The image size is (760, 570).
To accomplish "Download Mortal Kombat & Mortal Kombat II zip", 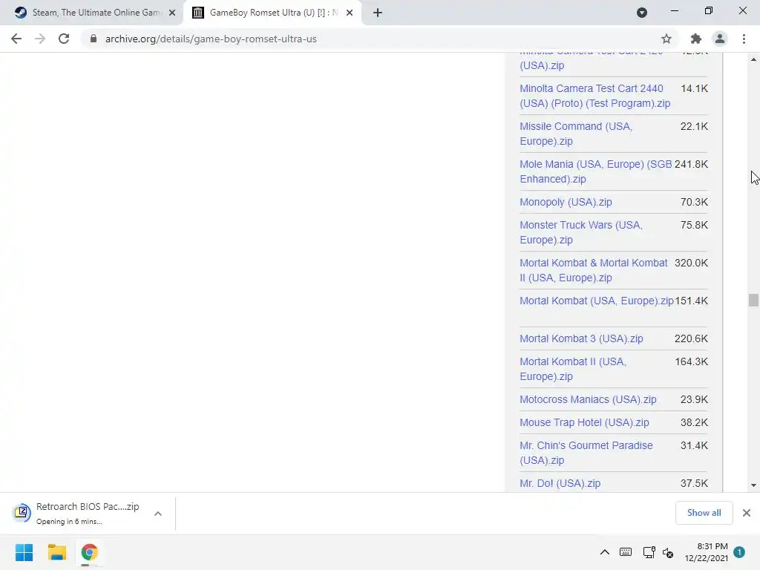I will [x=593, y=270].
